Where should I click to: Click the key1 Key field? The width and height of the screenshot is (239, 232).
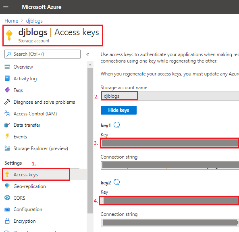click(170, 143)
